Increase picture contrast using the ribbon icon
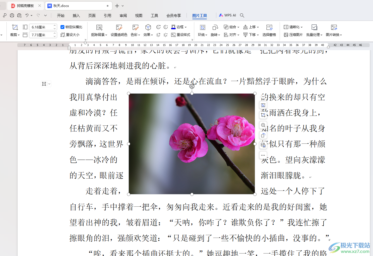Screen dimensions: 373x256 (158, 27)
